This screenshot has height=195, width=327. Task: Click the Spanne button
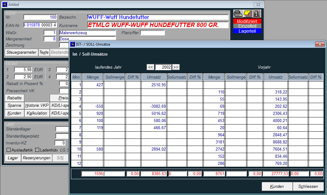(x=14, y=106)
